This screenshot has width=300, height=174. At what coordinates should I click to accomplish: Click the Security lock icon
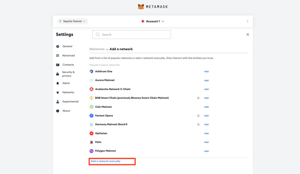[x=58, y=74]
